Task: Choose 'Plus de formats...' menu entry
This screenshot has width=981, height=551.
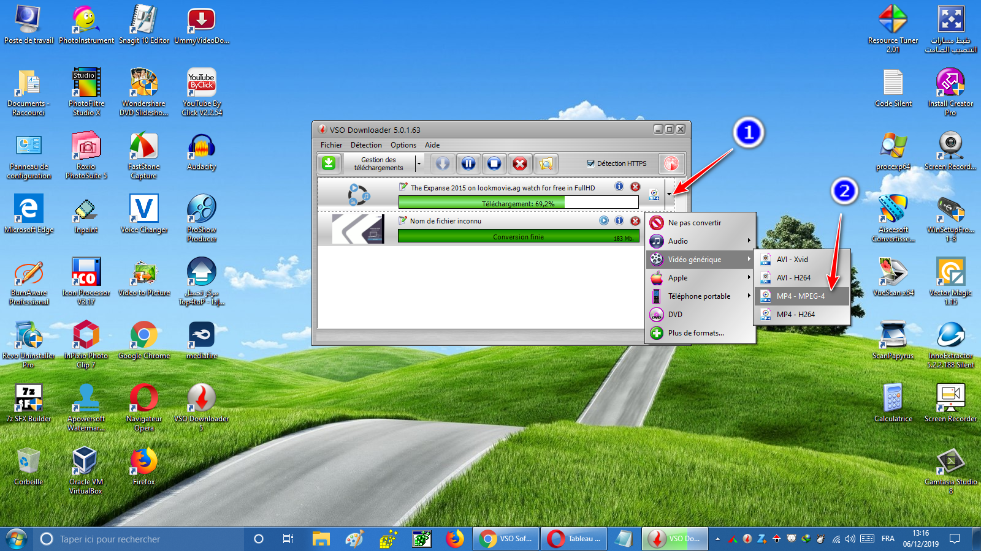Action: (x=701, y=333)
